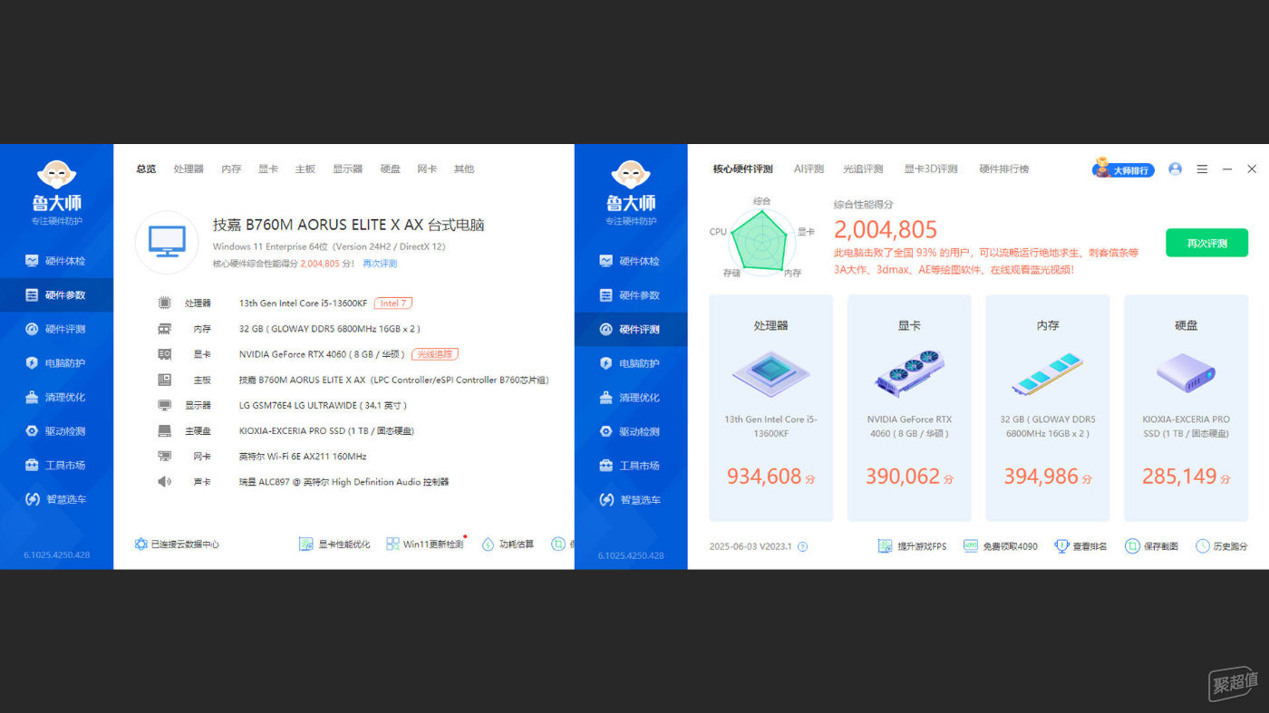Screen dimensions: 1269x713
Task: Click the blue 再次评测 link in left window
Action: coord(380,264)
